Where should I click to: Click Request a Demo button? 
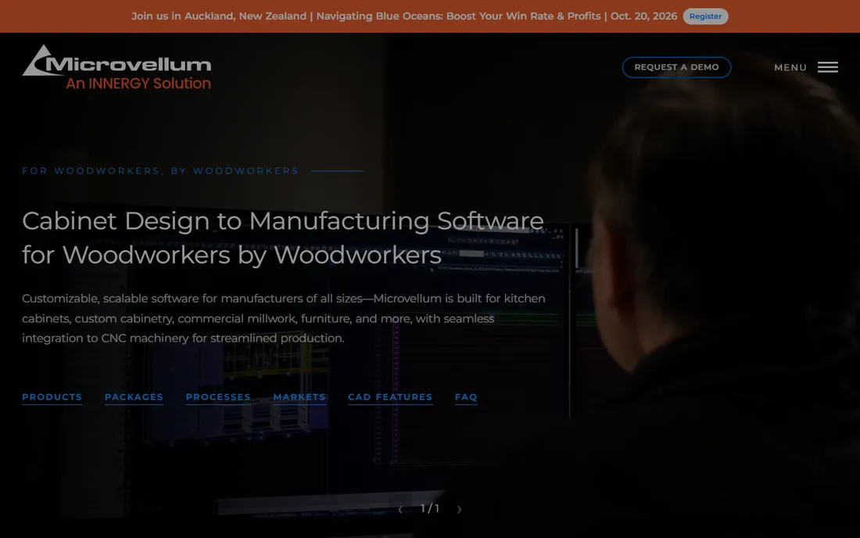[676, 67]
